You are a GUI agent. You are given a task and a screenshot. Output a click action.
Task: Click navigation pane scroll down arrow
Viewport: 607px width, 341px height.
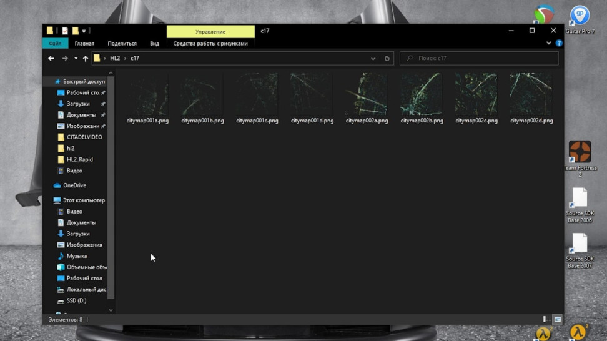pos(111,310)
